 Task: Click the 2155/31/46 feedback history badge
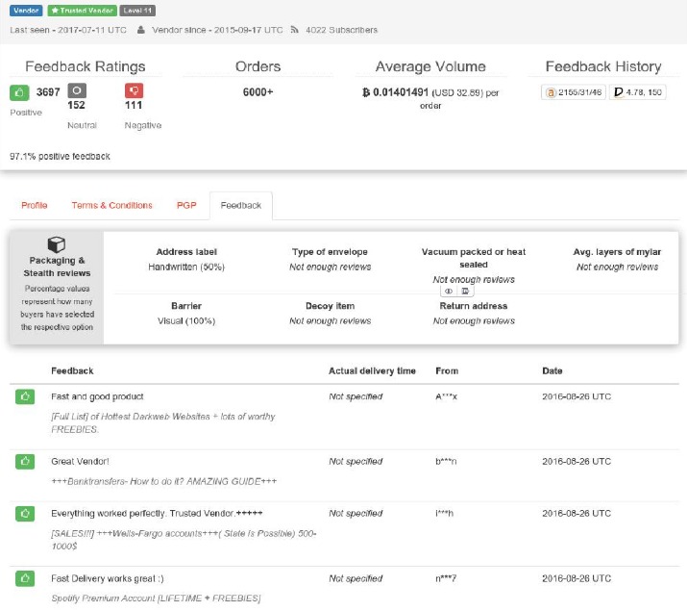click(x=573, y=92)
